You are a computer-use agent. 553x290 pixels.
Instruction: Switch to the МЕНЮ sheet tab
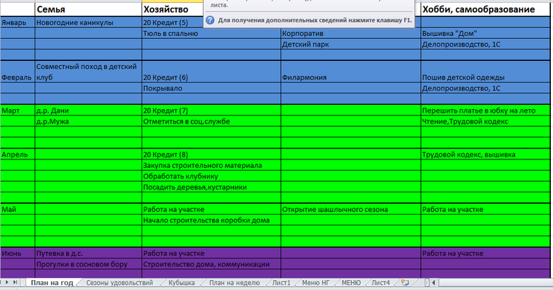coord(351,283)
